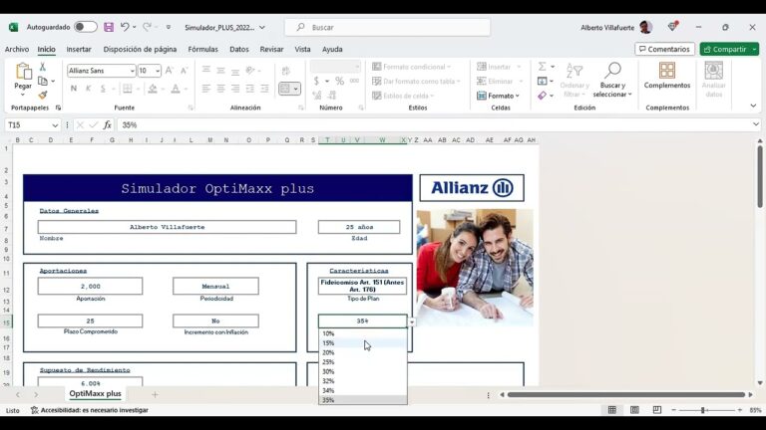Add a new sheet with plus
766x430 pixels.
click(155, 394)
